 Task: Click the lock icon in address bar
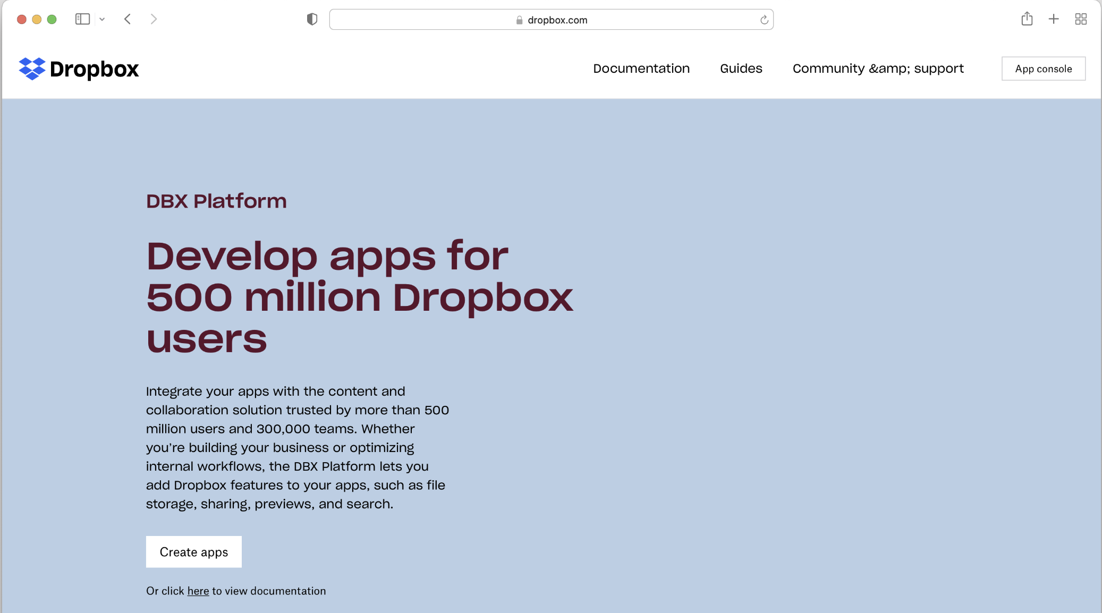click(x=519, y=20)
